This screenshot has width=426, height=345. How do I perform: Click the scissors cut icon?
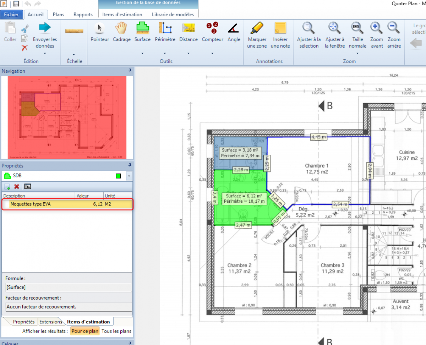[25, 29]
